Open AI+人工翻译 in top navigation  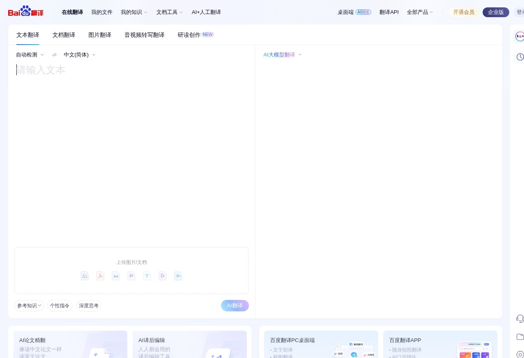coord(206,12)
